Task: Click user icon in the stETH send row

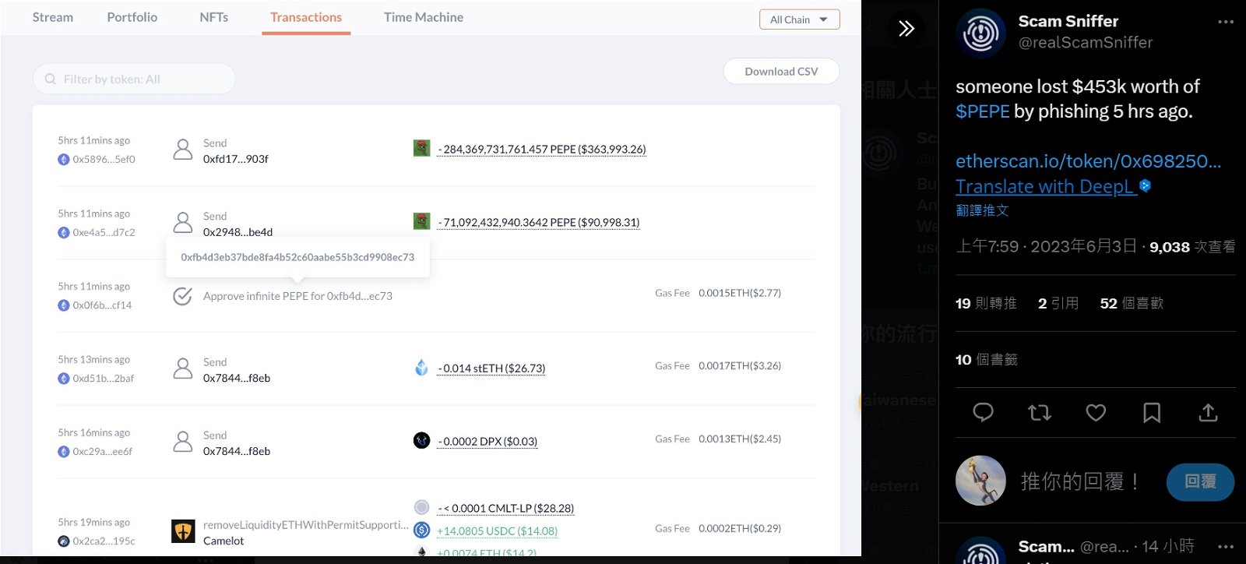Action: pyautogui.click(x=183, y=368)
